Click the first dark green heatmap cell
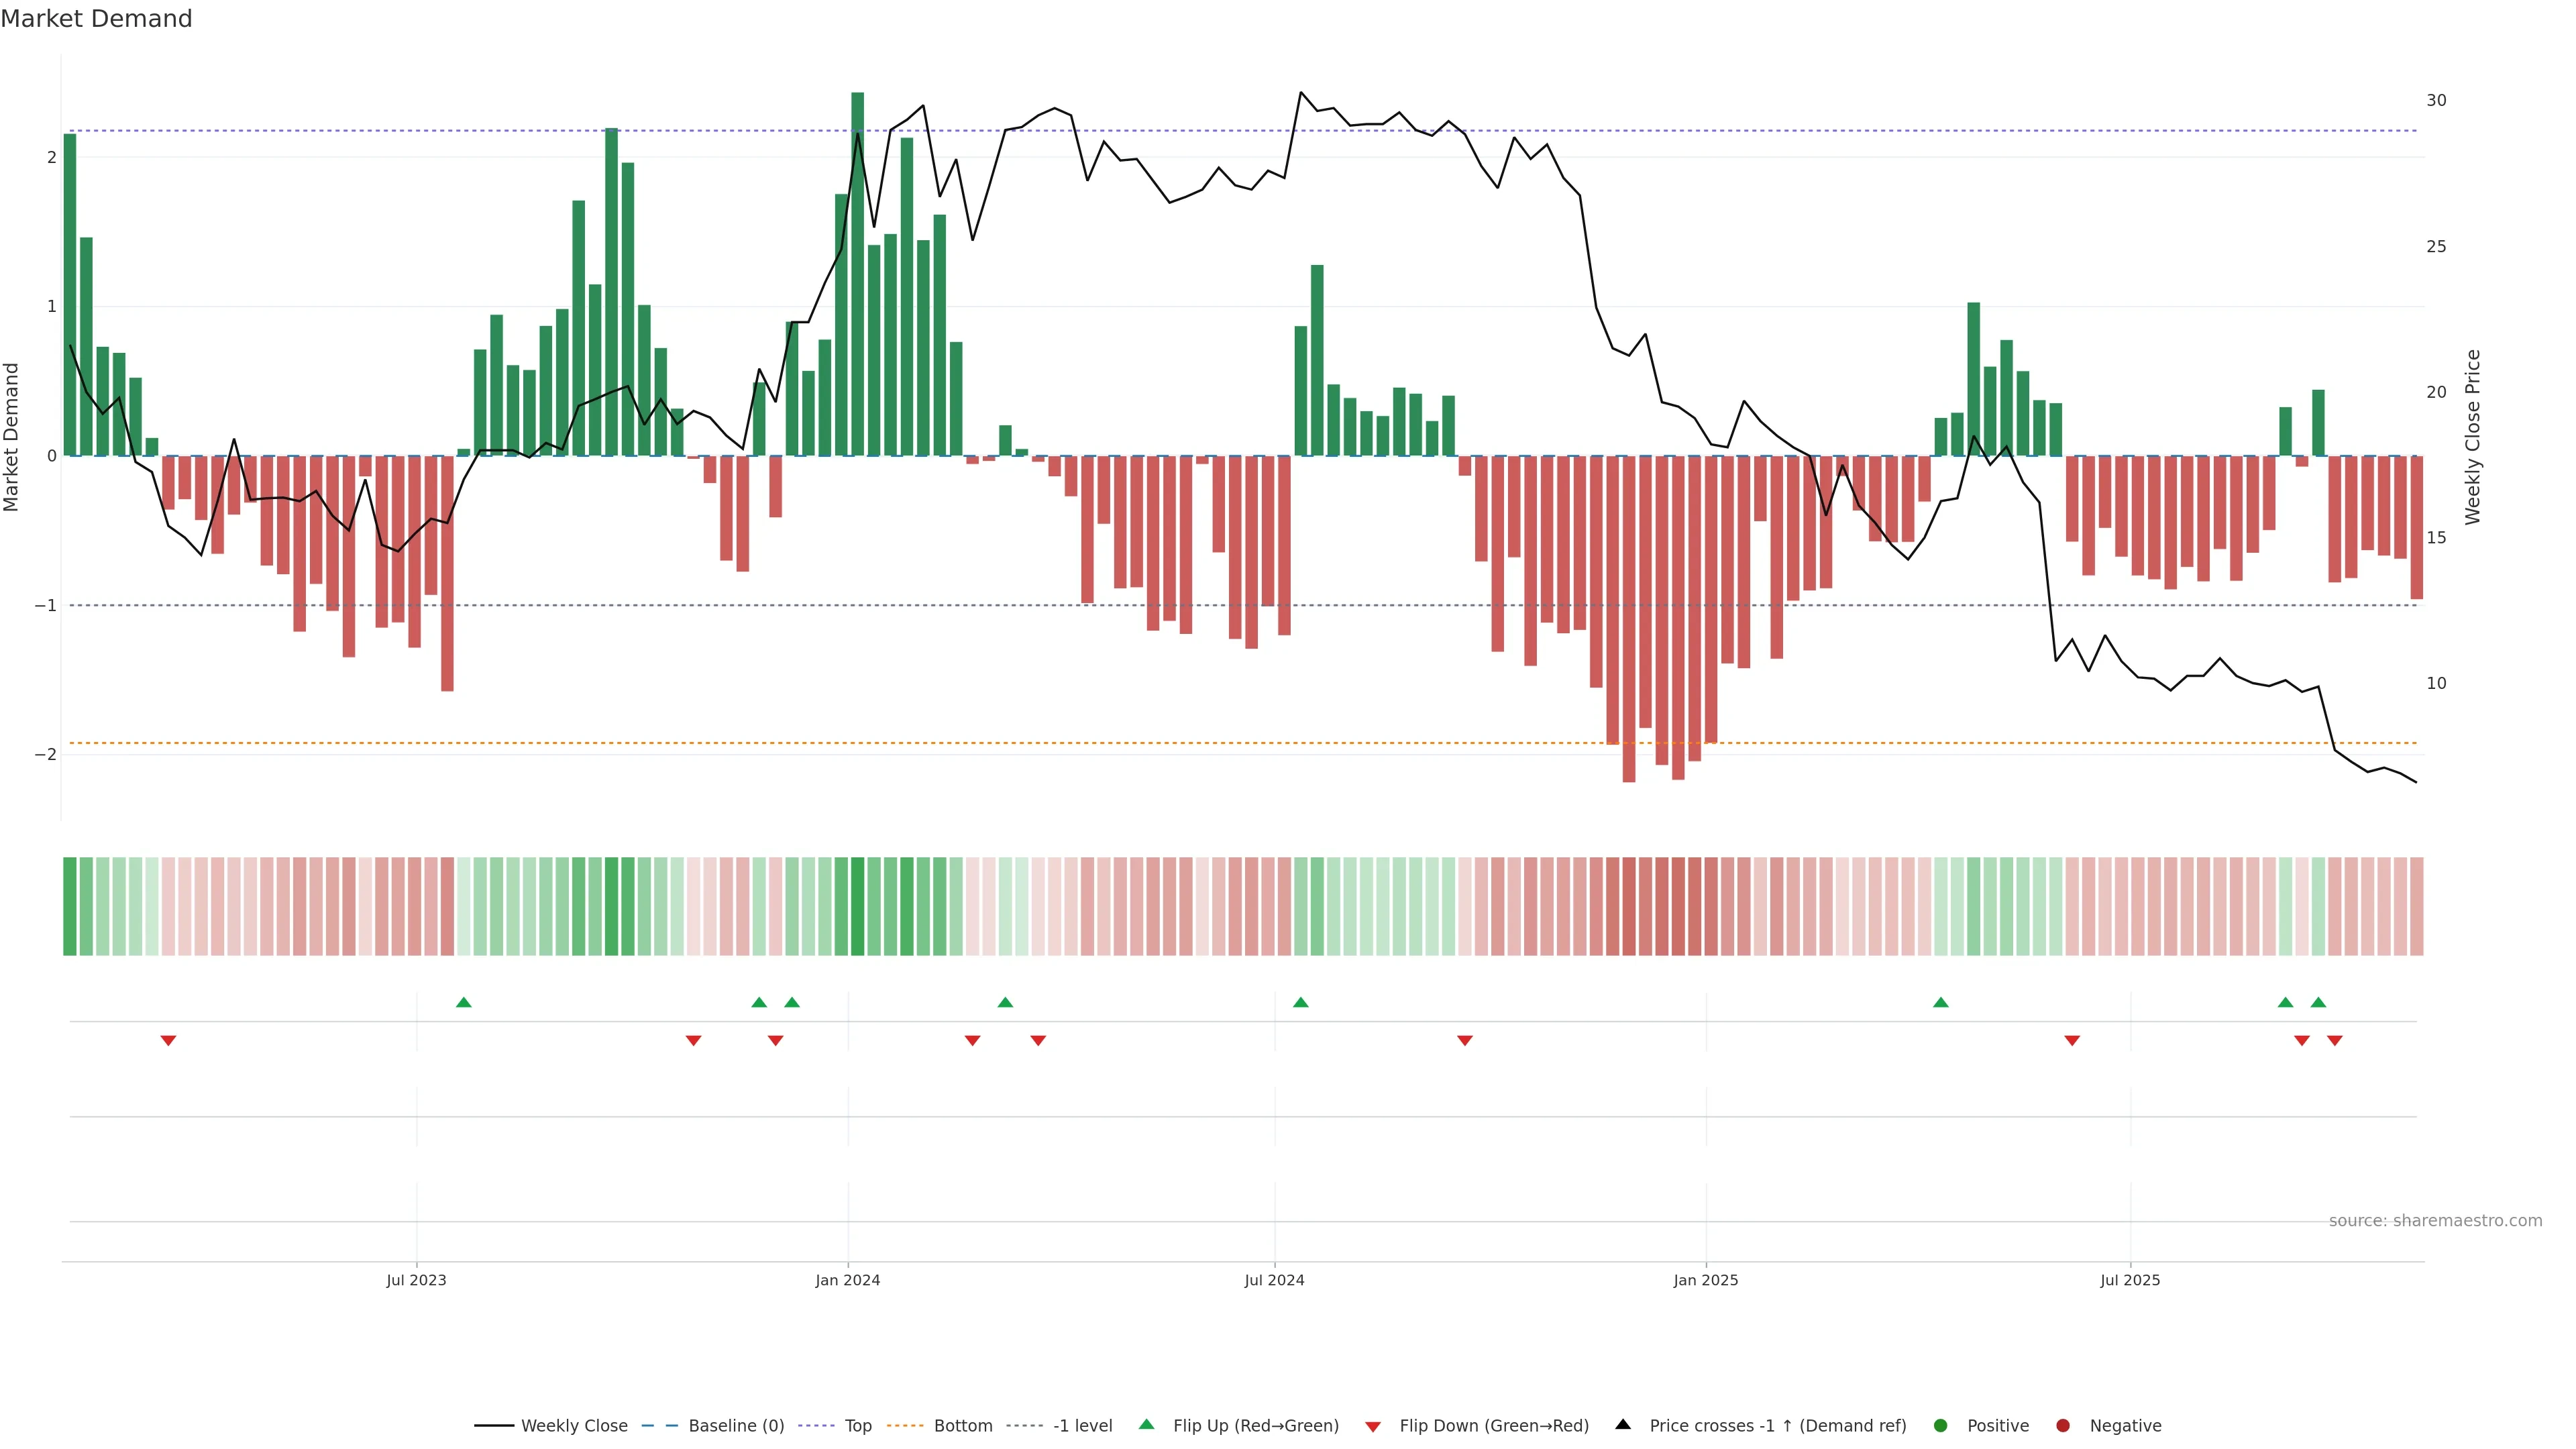Viewport: 2576px width, 1449px height. pos(70,906)
